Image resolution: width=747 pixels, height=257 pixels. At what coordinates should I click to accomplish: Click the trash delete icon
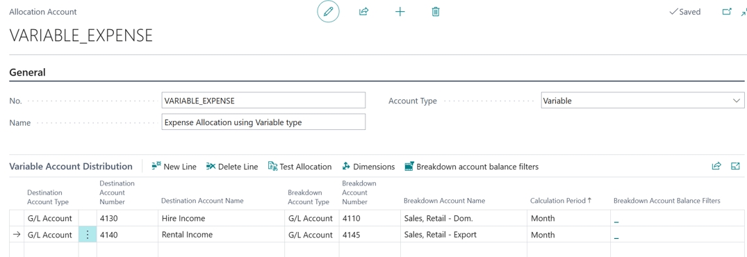pyautogui.click(x=435, y=12)
